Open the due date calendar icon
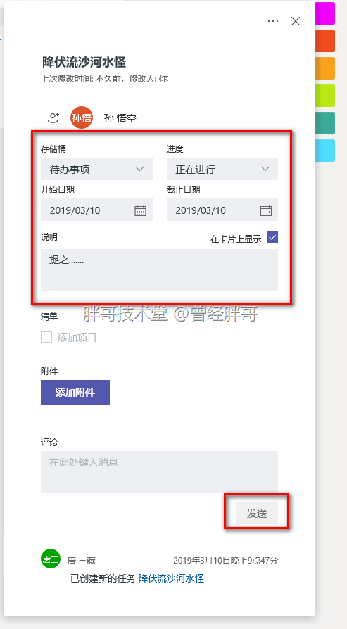 coord(266,210)
